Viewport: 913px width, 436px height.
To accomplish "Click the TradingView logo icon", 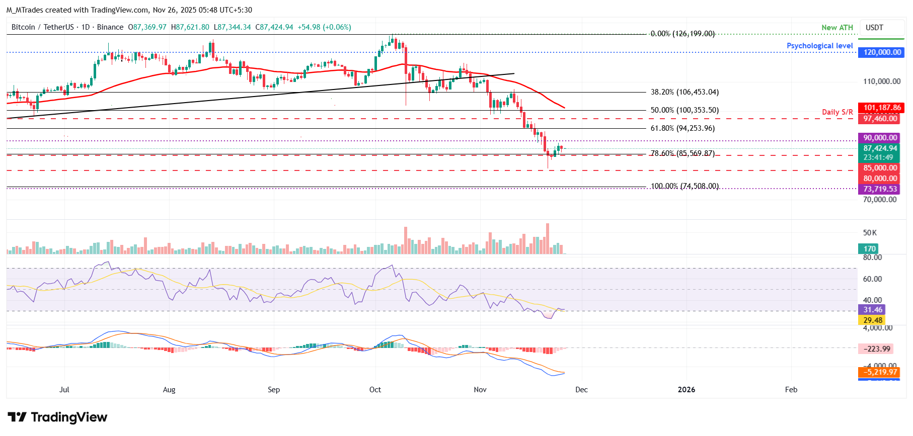I will point(17,417).
